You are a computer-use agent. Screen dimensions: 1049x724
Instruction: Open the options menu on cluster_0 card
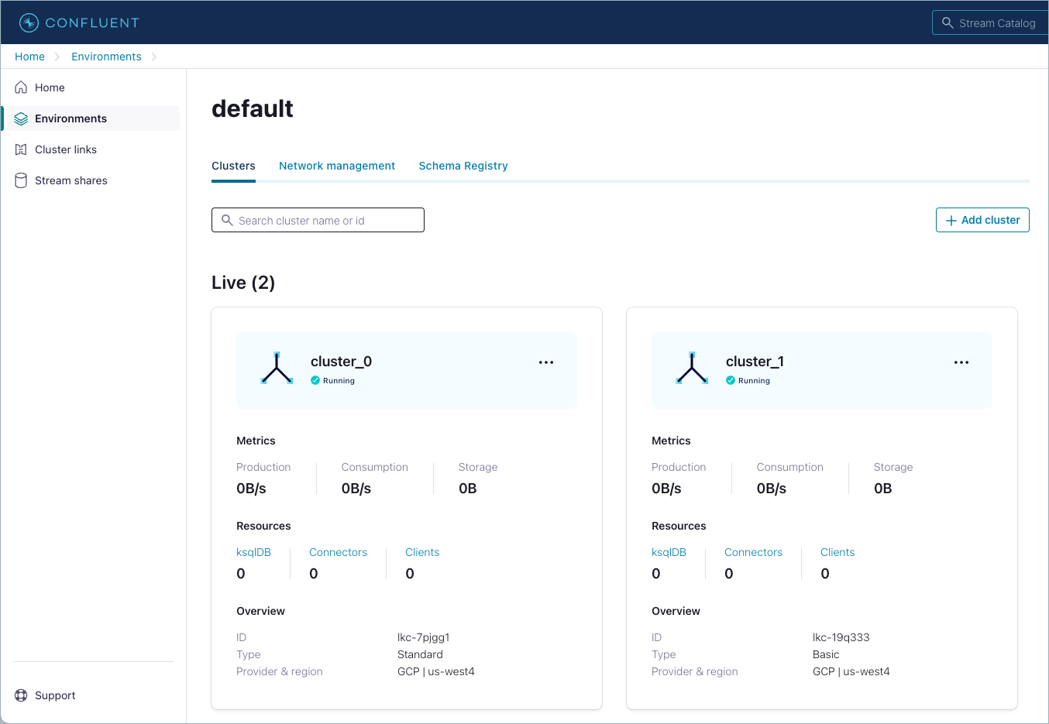[x=546, y=362]
